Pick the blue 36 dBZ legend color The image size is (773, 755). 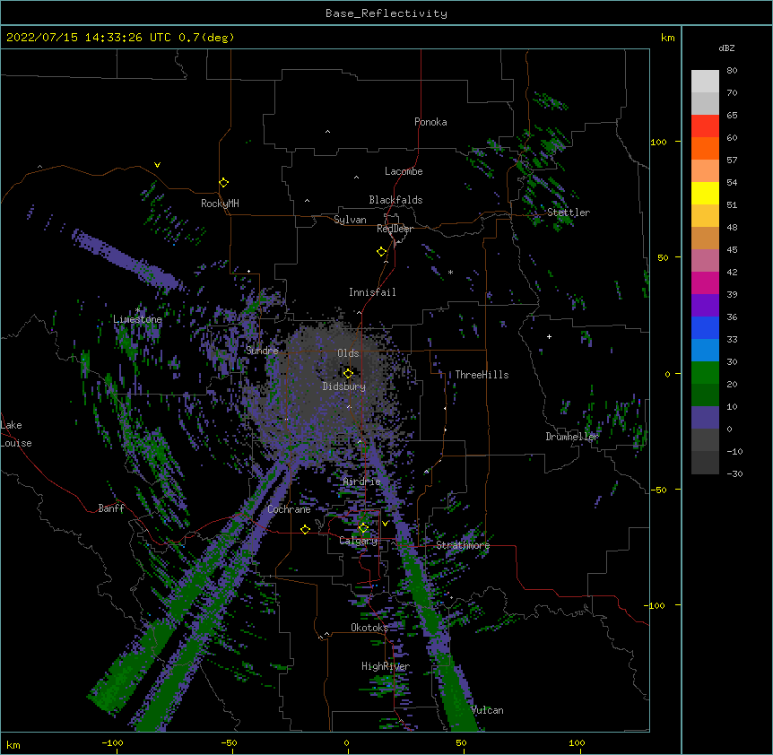click(705, 327)
